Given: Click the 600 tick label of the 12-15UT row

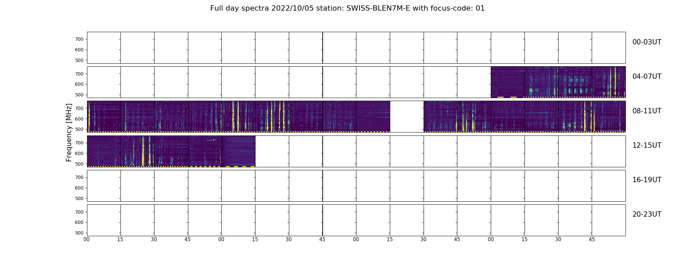Looking at the screenshot, I should pyautogui.click(x=79, y=153).
